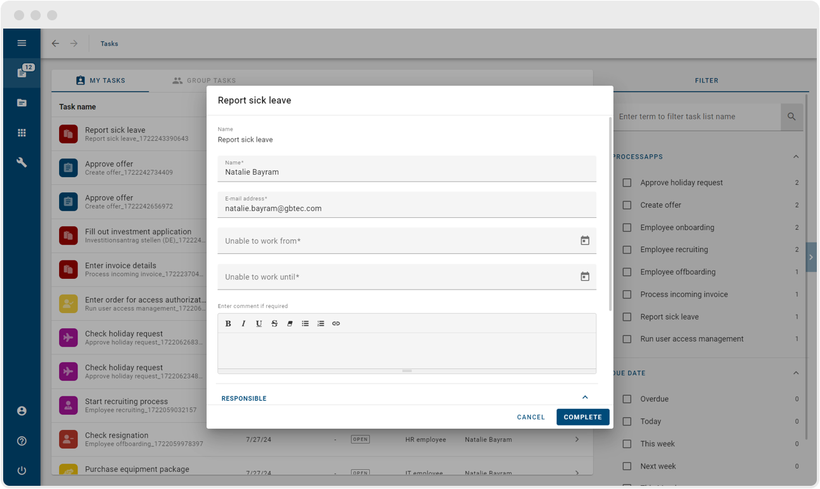The height and width of the screenshot is (489, 820).
Task: Check the Next week due date filter
Action: (x=627, y=466)
